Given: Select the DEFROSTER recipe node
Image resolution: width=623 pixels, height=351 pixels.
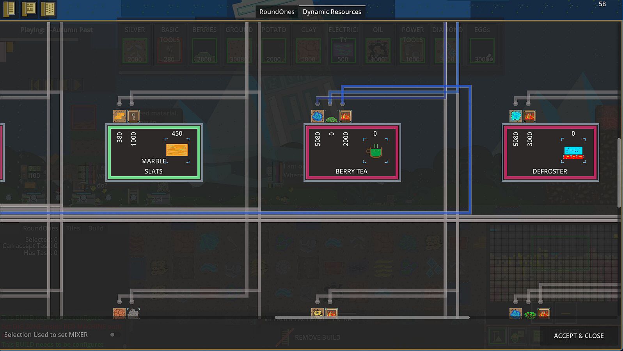Looking at the screenshot, I should pyautogui.click(x=550, y=152).
